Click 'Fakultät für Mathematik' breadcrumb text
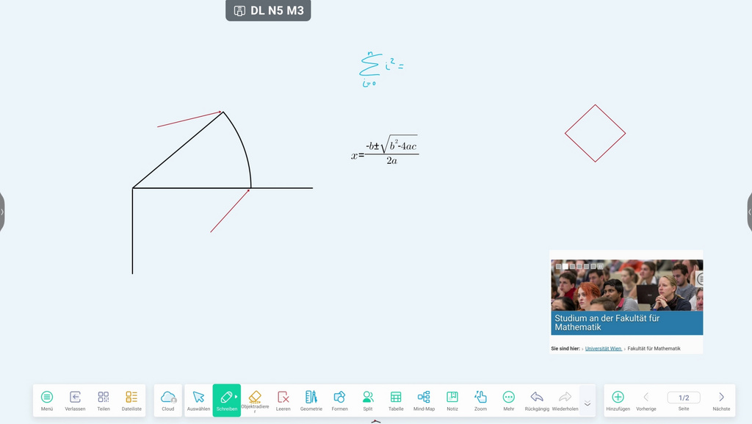Viewport: 752px width, 424px height. (x=654, y=349)
